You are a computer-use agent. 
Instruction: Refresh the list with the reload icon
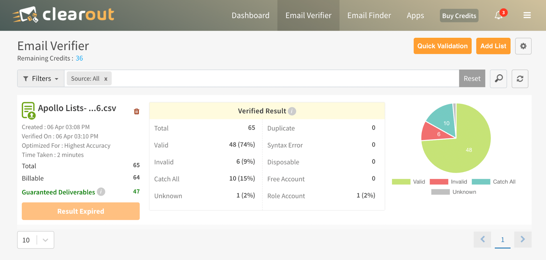(x=520, y=79)
